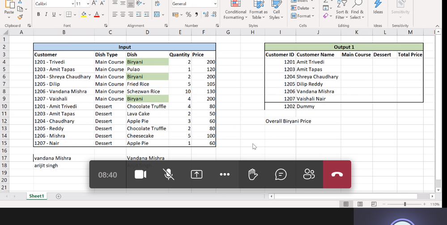Open chat in call toolbar
The image size is (447, 225).
tap(281, 175)
